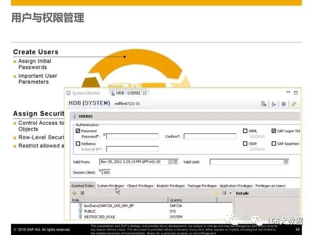This screenshot has height=235, width=313.
Task: Click the SAPCIA grantor cell
Action: point(176,206)
